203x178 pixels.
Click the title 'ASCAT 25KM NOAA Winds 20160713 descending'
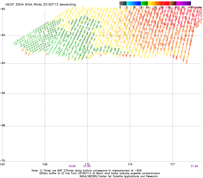tap(40, 4)
